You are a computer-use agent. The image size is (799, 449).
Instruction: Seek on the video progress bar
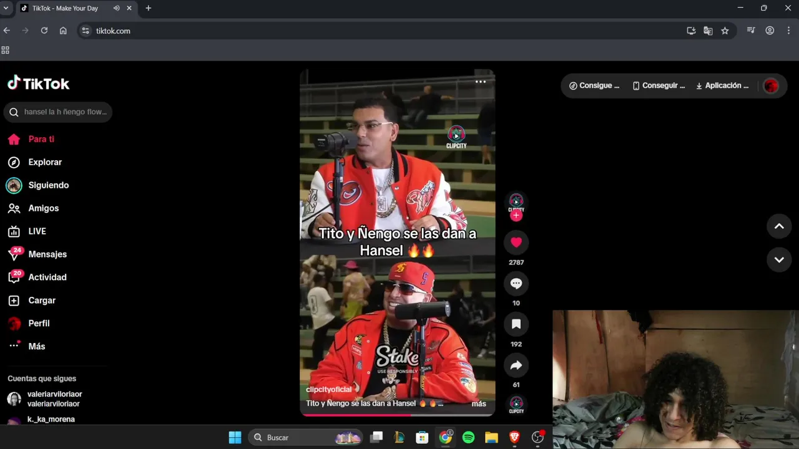tap(398, 414)
